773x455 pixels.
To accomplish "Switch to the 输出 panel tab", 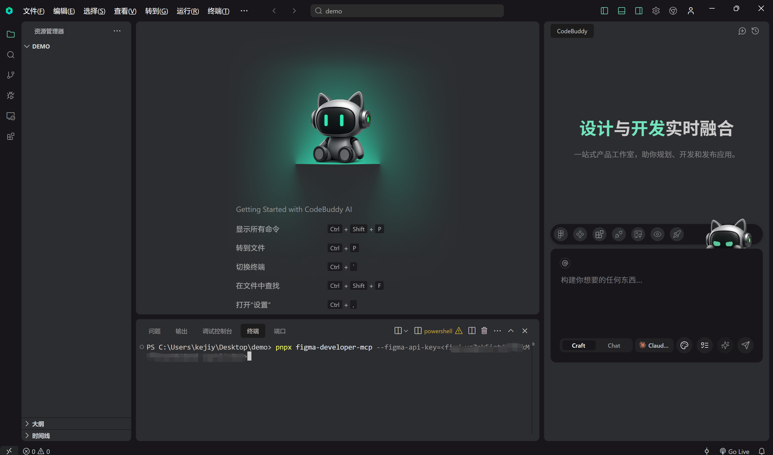I will pyautogui.click(x=181, y=331).
